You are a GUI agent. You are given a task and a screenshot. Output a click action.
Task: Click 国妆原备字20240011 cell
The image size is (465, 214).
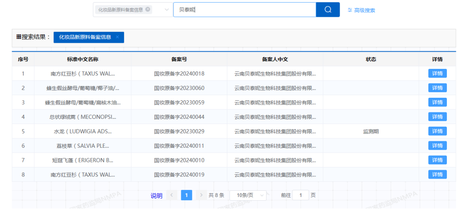[179, 146]
